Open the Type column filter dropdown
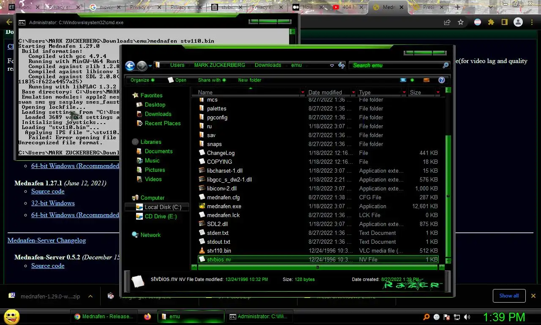 click(404, 92)
